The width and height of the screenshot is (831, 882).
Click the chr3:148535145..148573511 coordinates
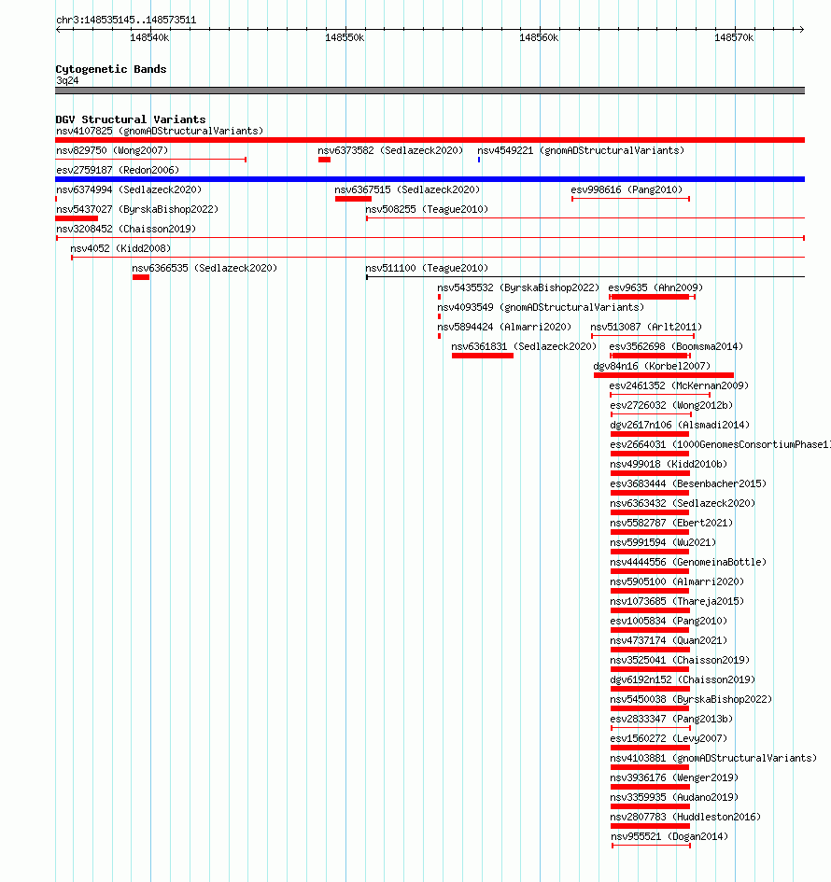[126, 21]
